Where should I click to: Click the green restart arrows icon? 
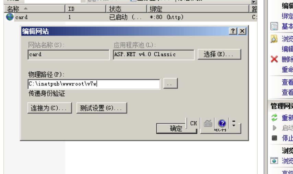point(274,118)
